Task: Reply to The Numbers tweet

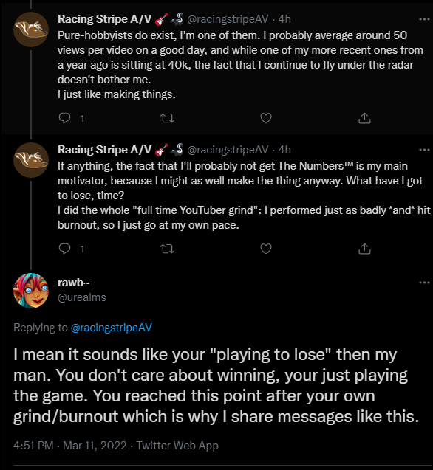Action: click(64, 249)
